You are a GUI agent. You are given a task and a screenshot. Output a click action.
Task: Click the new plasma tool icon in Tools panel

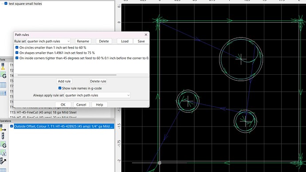click(x=3, y=66)
